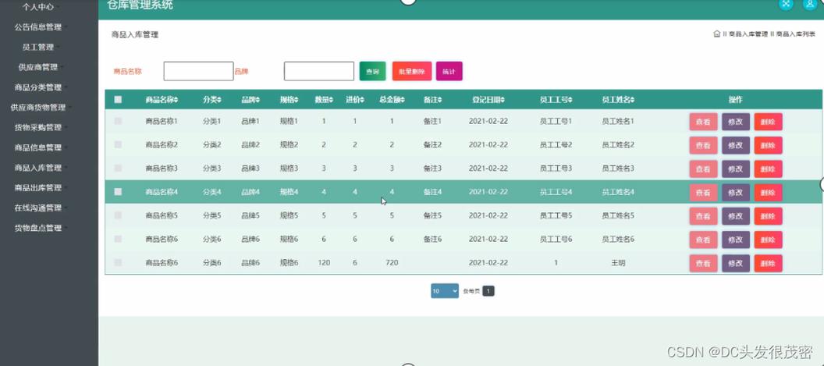
Task: Sort table by 登记日期 column arrow
Action: click(503, 100)
